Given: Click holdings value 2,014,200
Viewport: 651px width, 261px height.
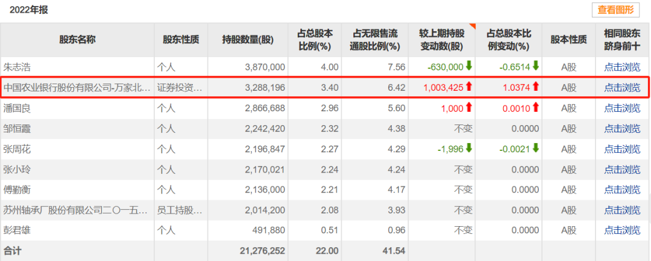Looking at the screenshot, I should click(x=265, y=210).
